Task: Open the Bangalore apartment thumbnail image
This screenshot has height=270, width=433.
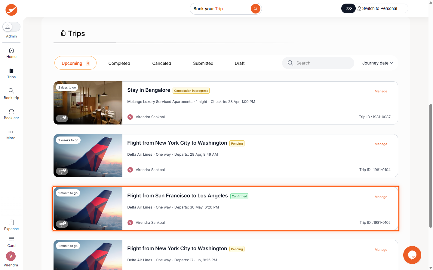Action: pyautogui.click(x=88, y=103)
